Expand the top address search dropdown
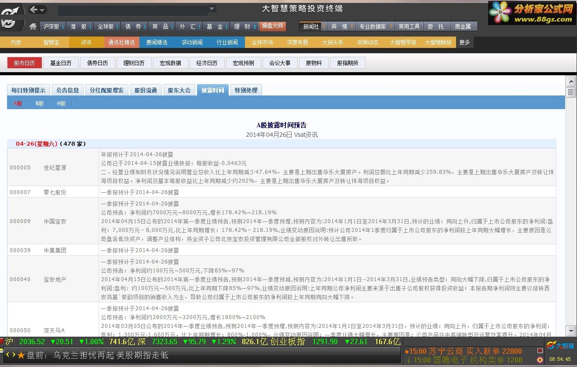 212,9
